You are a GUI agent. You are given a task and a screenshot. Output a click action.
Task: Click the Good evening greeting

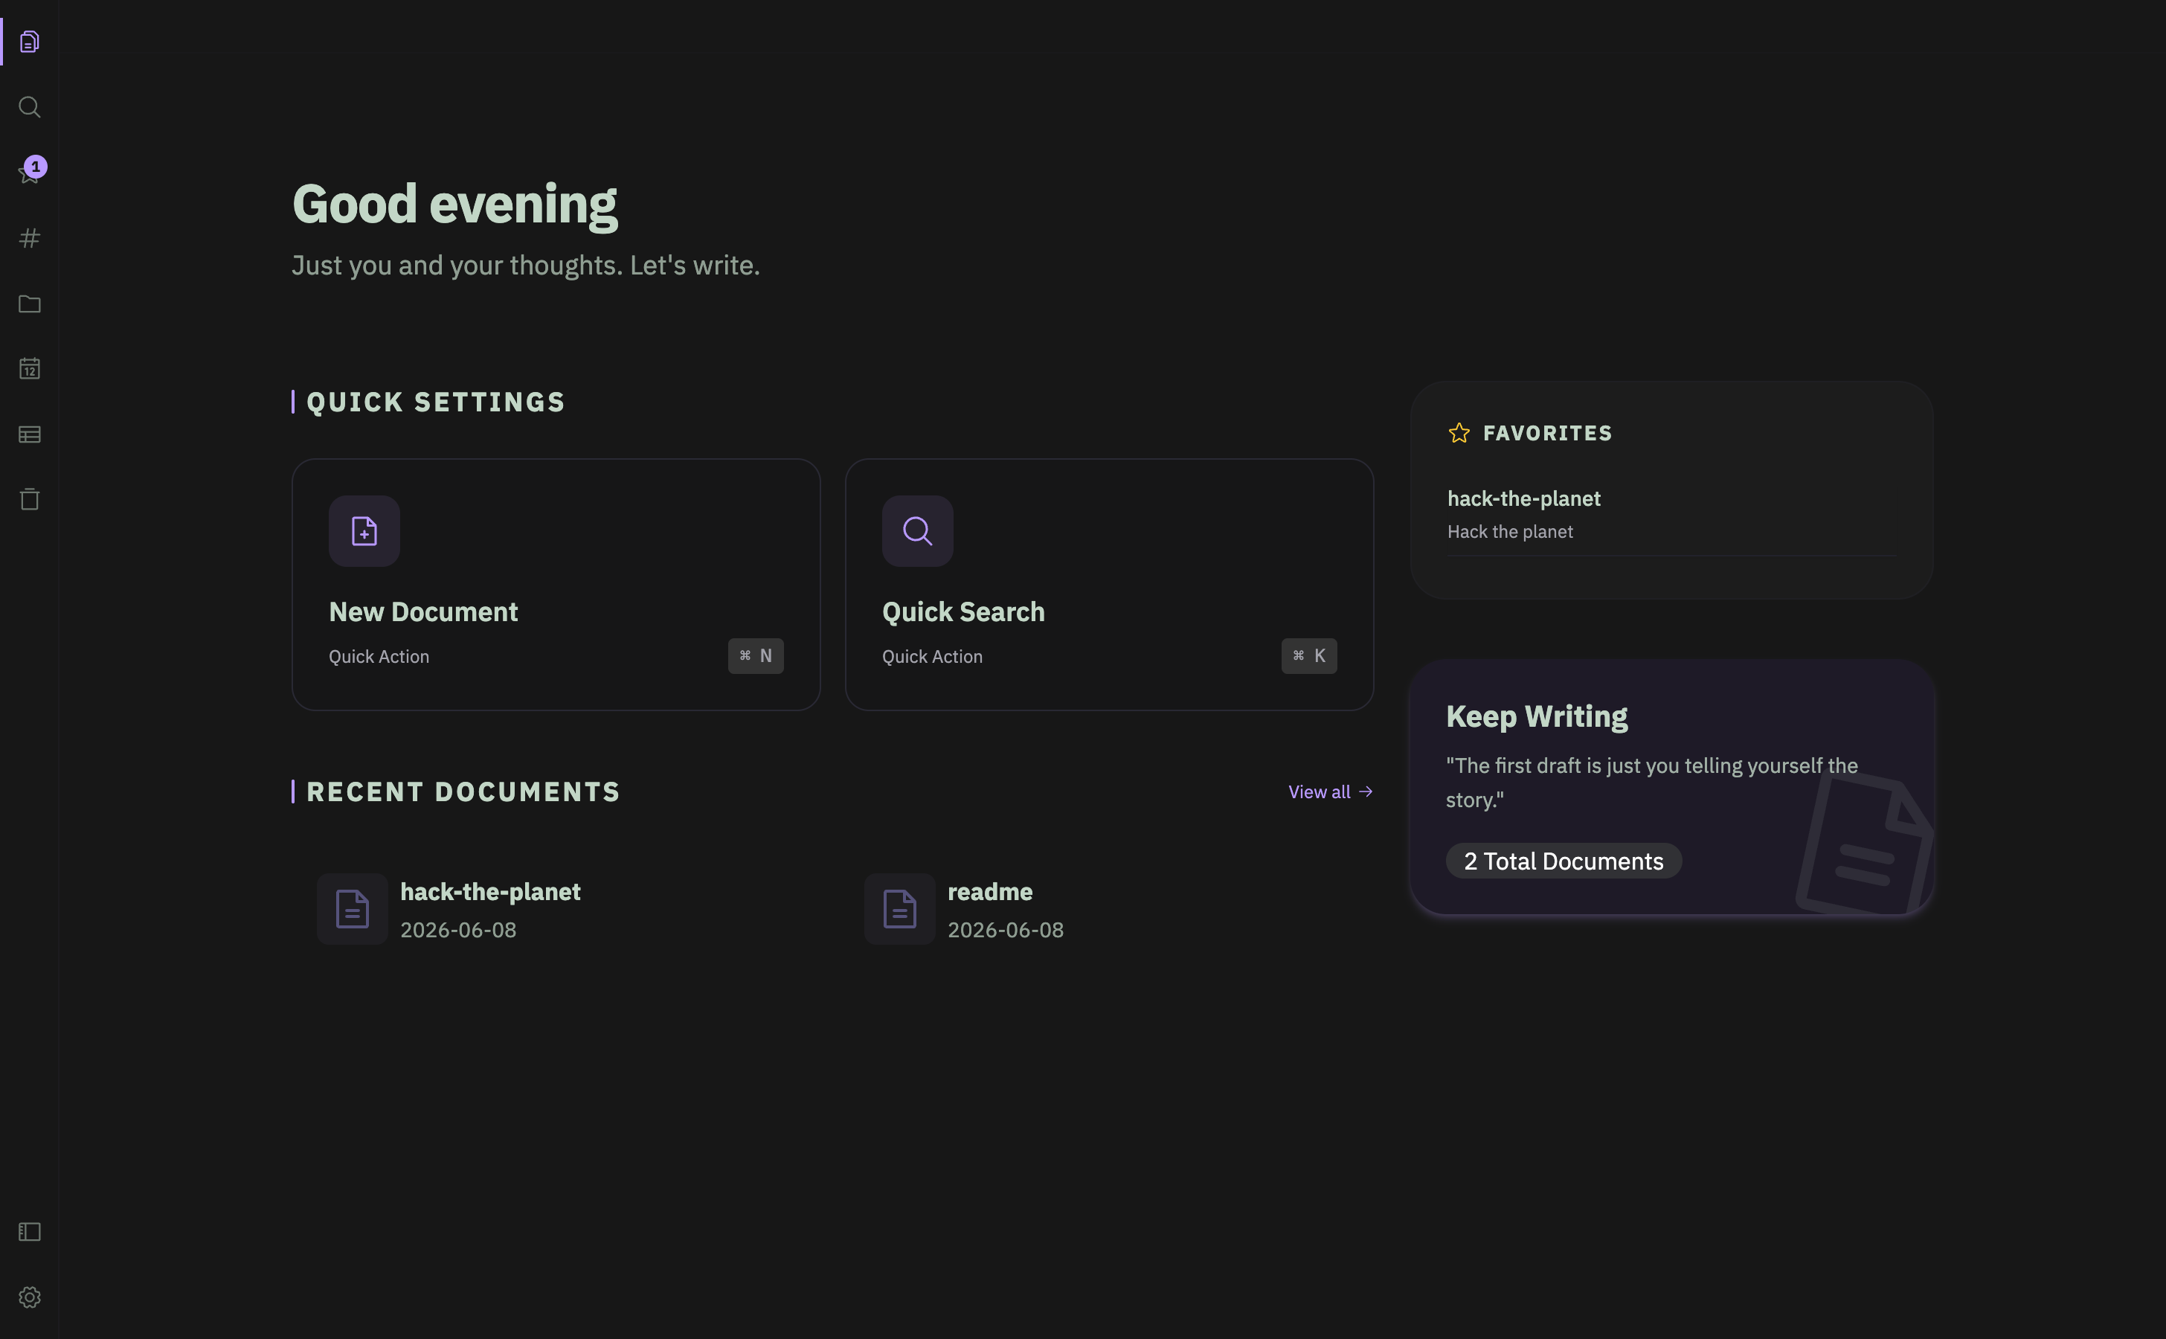455,205
